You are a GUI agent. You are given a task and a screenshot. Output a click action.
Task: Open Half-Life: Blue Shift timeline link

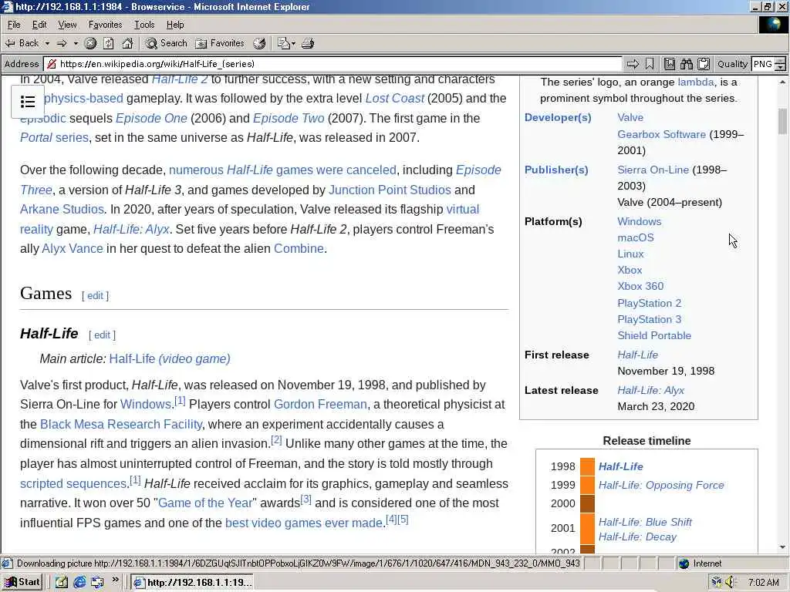pos(645,522)
